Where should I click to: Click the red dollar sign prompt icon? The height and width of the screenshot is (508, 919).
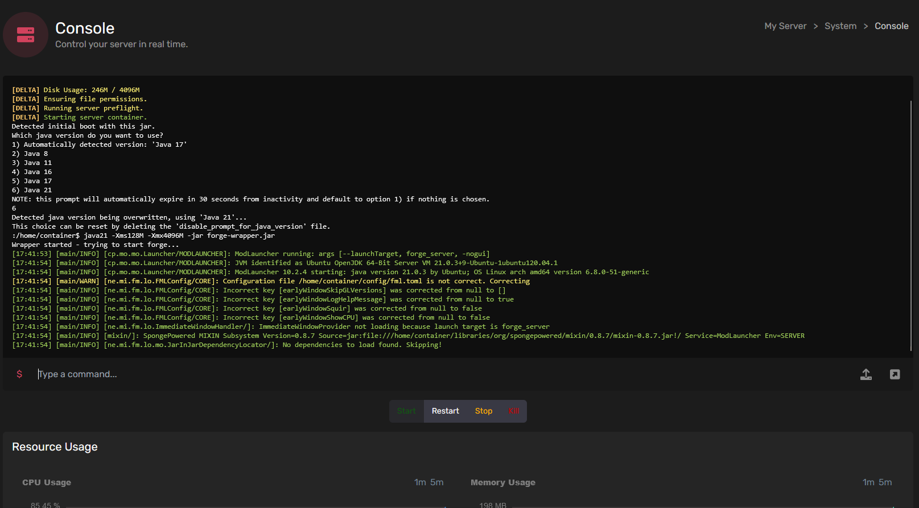click(x=19, y=374)
